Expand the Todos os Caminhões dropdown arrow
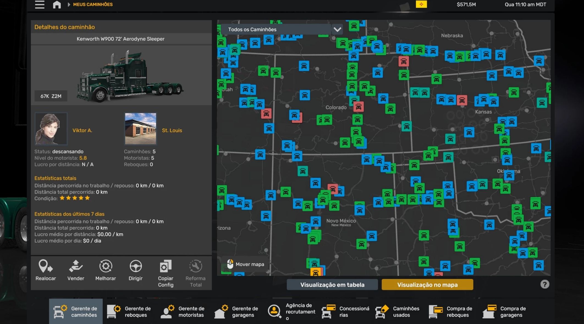 [x=337, y=29]
